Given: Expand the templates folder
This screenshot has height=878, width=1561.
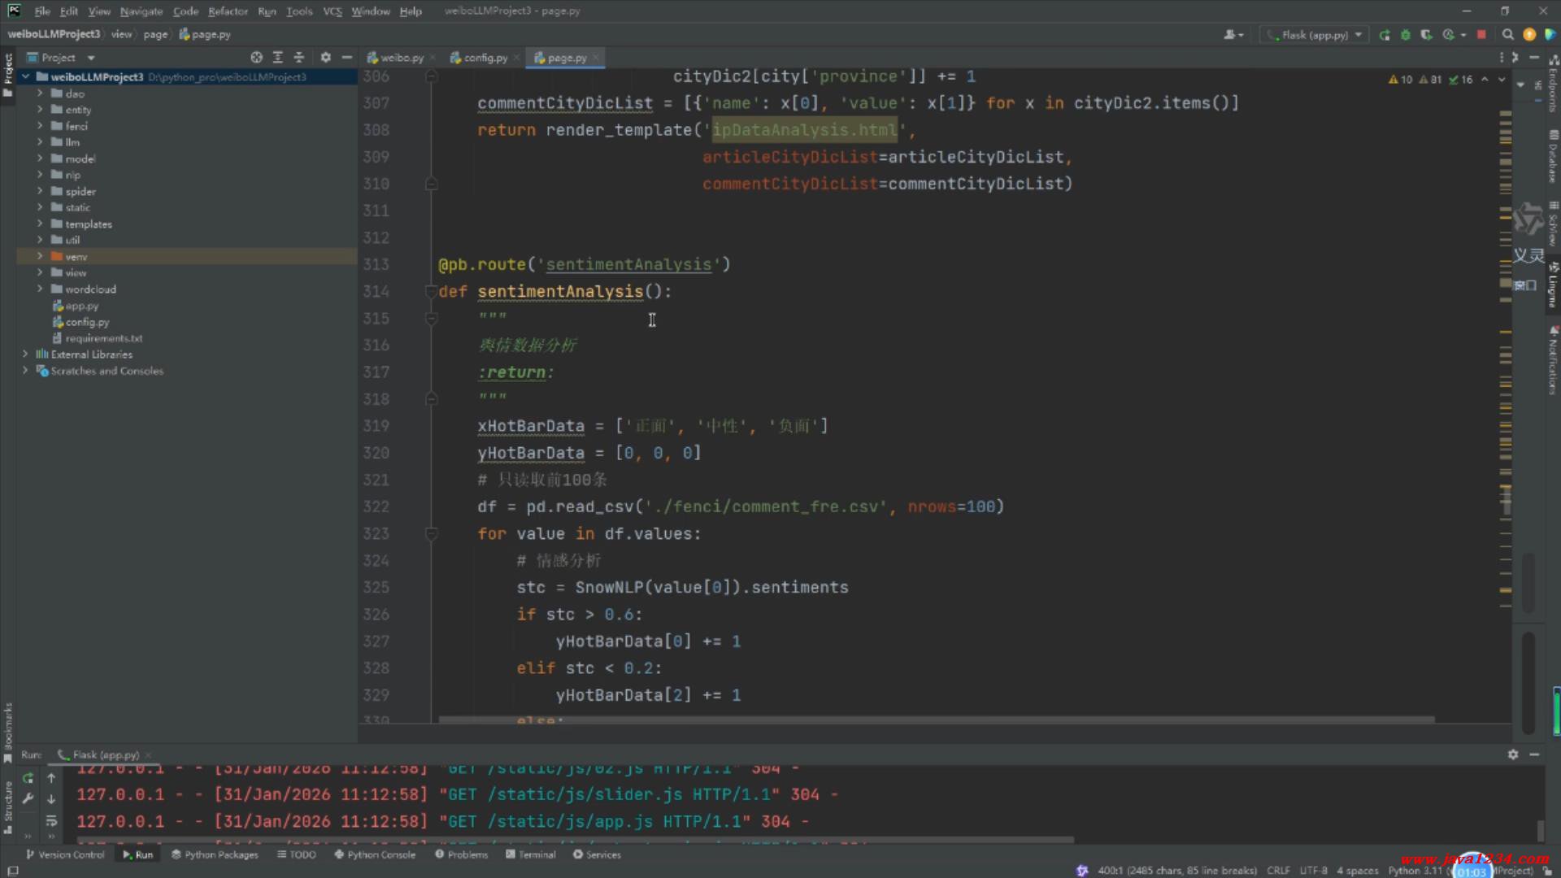Looking at the screenshot, I should point(40,224).
